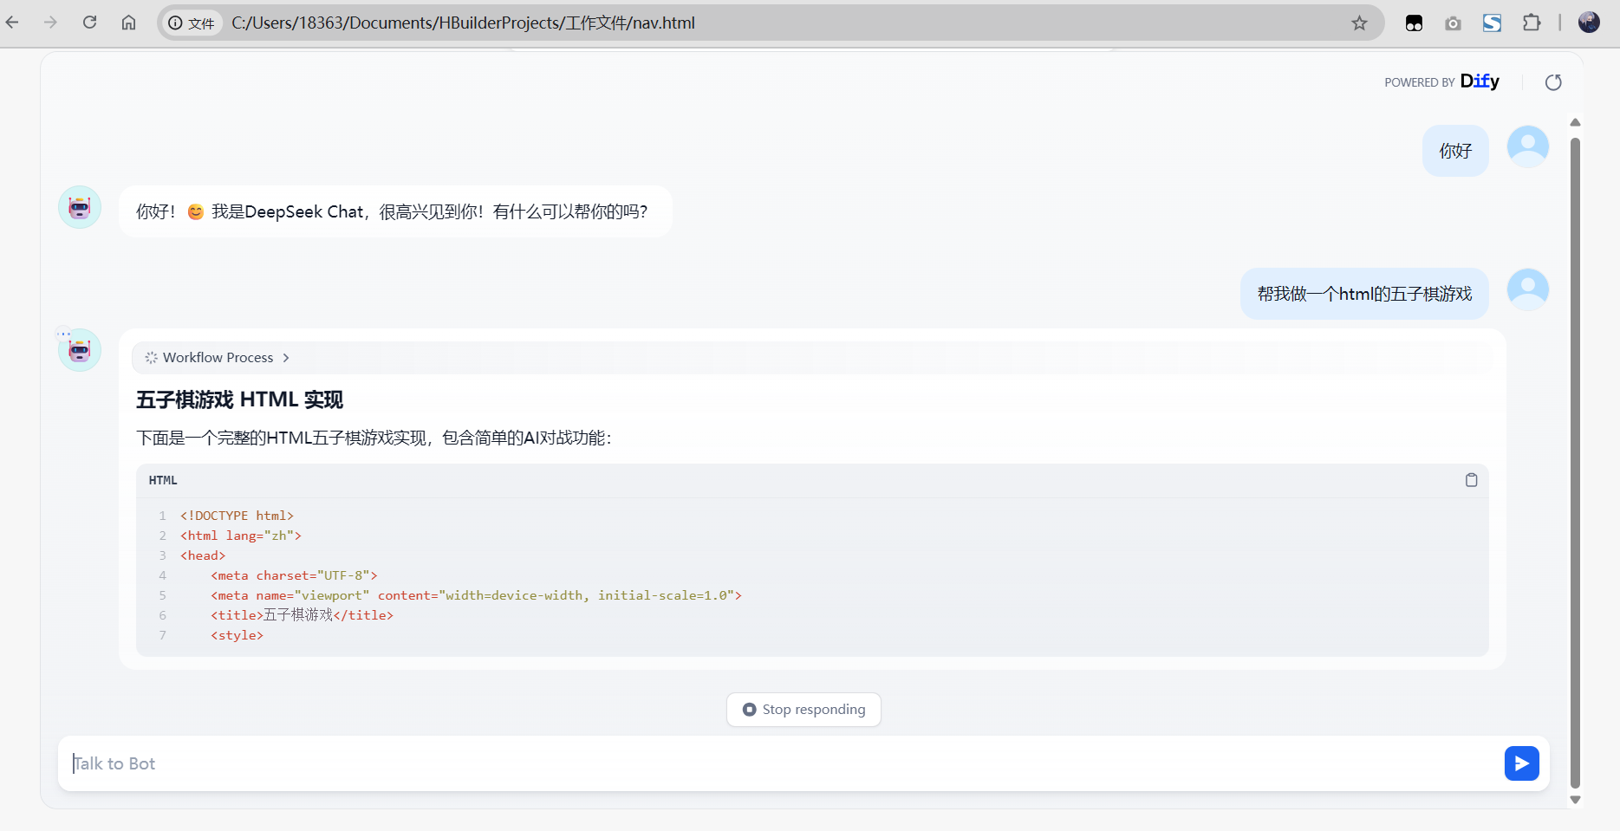Click the chat vertical scrollbar track
Screen dimensions: 1620x831
pos(1575,461)
